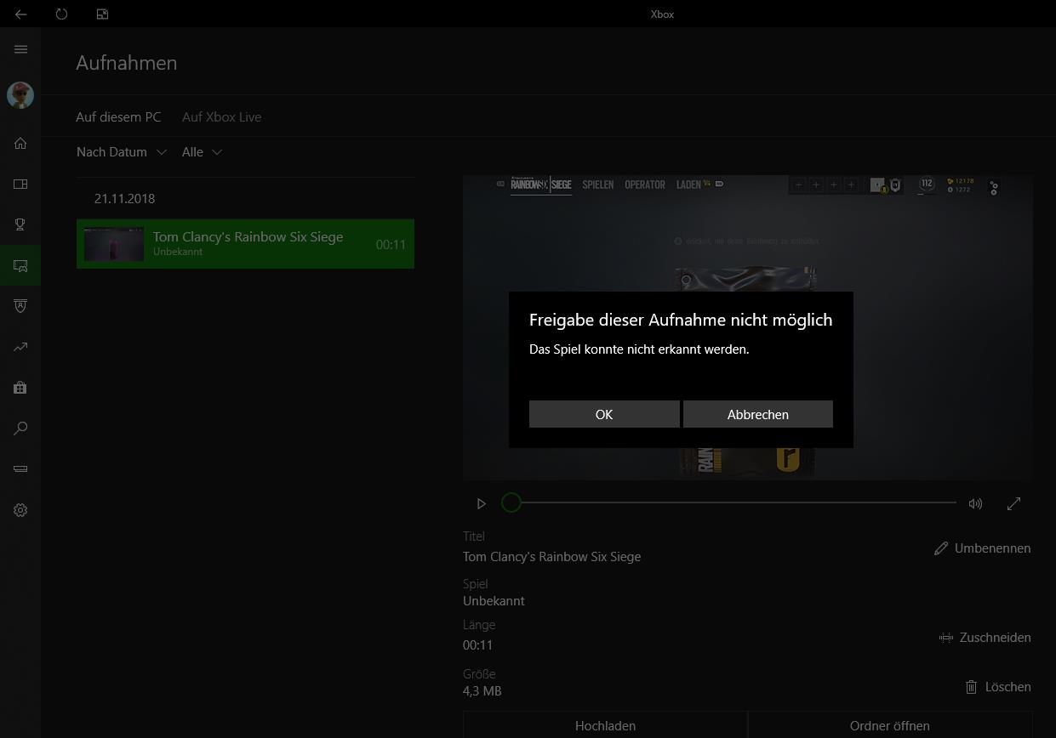Open Trending arrow icon in sidebar

click(x=20, y=347)
